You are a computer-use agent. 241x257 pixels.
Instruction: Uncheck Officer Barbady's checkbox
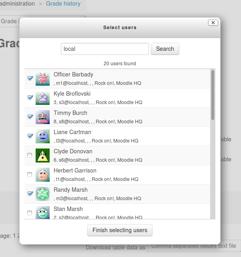pos(30,78)
